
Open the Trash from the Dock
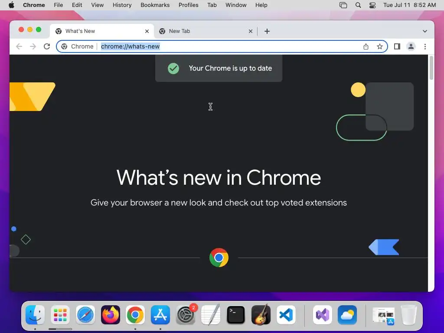tap(409, 315)
